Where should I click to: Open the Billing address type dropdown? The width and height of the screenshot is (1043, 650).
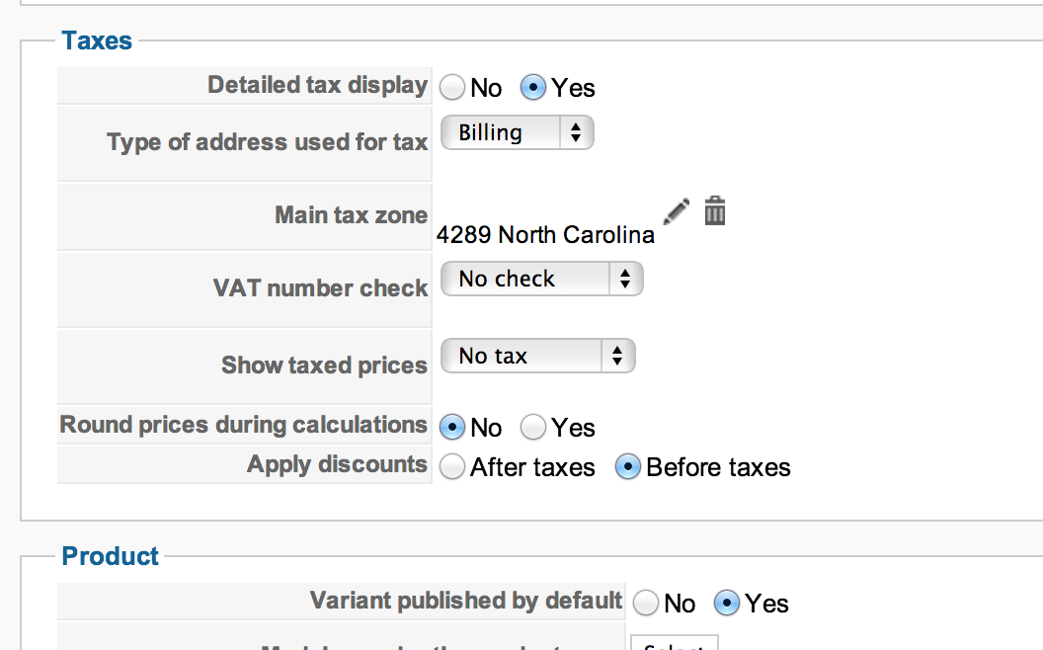517,132
